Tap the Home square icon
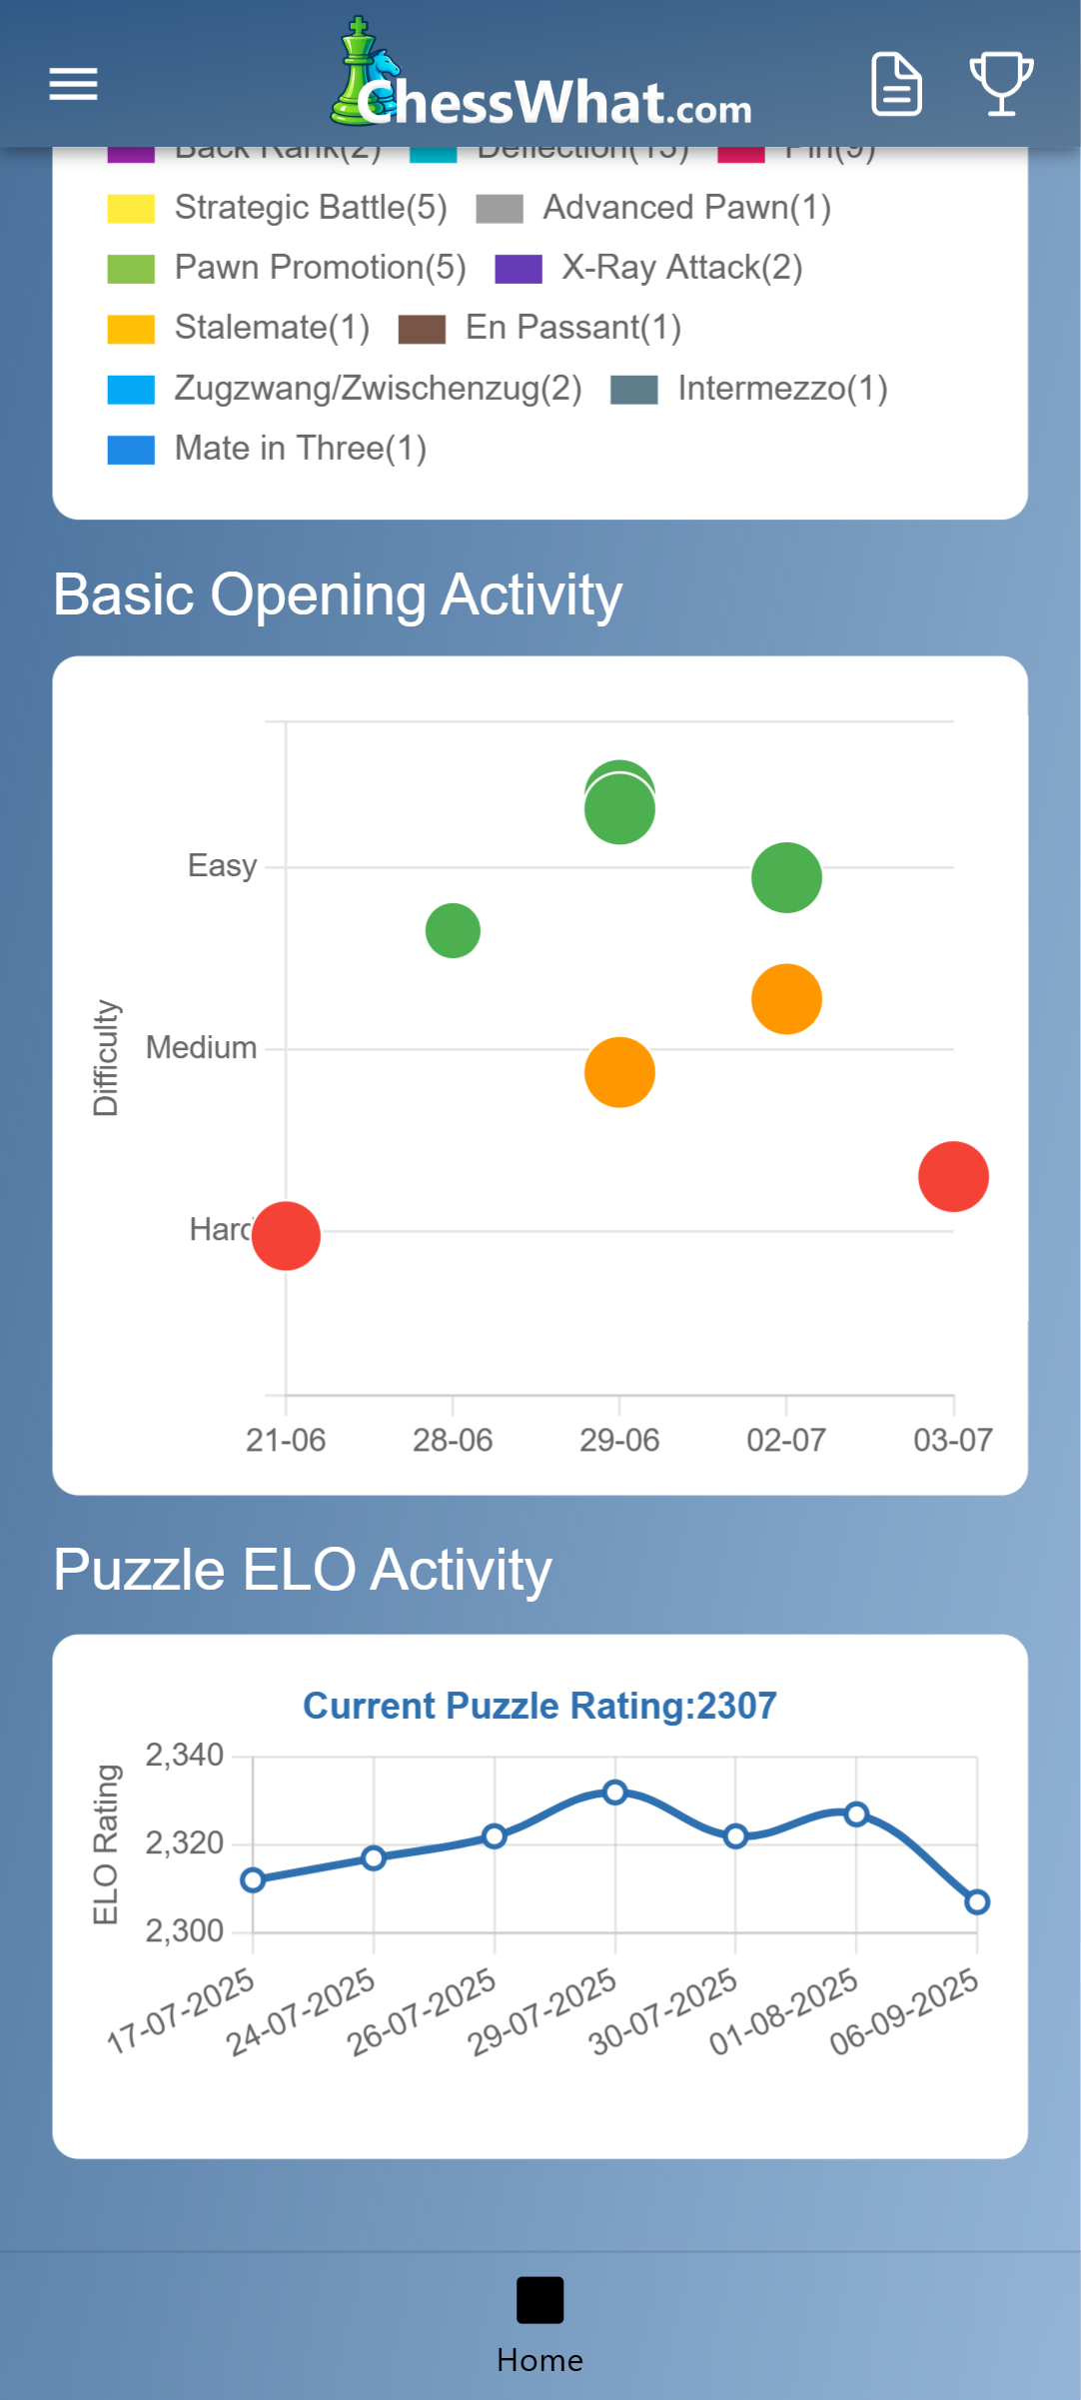The width and height of the screenshot is (1081, 2400). pos(540,2300)
